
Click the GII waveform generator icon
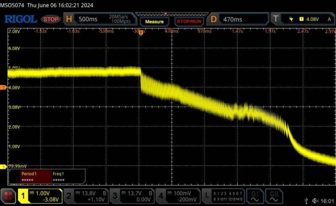274,196
